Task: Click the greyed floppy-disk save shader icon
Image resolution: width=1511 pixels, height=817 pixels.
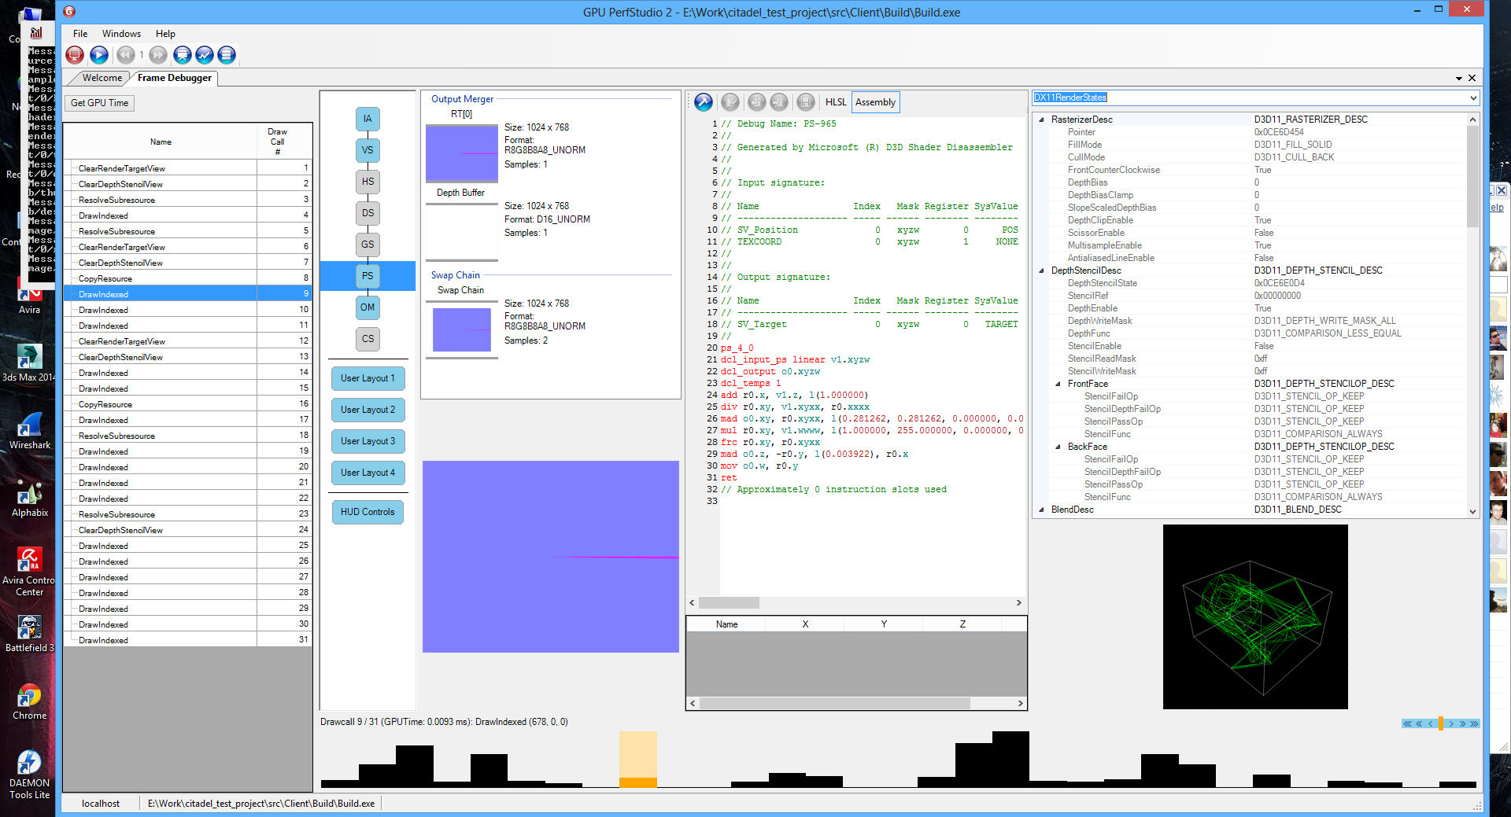Action: click(x=805, y=101)
